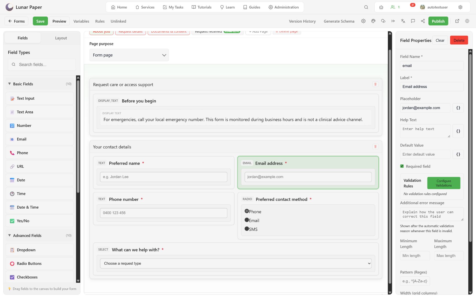
Task: Select the Email radio option
Action: point(247,220)
